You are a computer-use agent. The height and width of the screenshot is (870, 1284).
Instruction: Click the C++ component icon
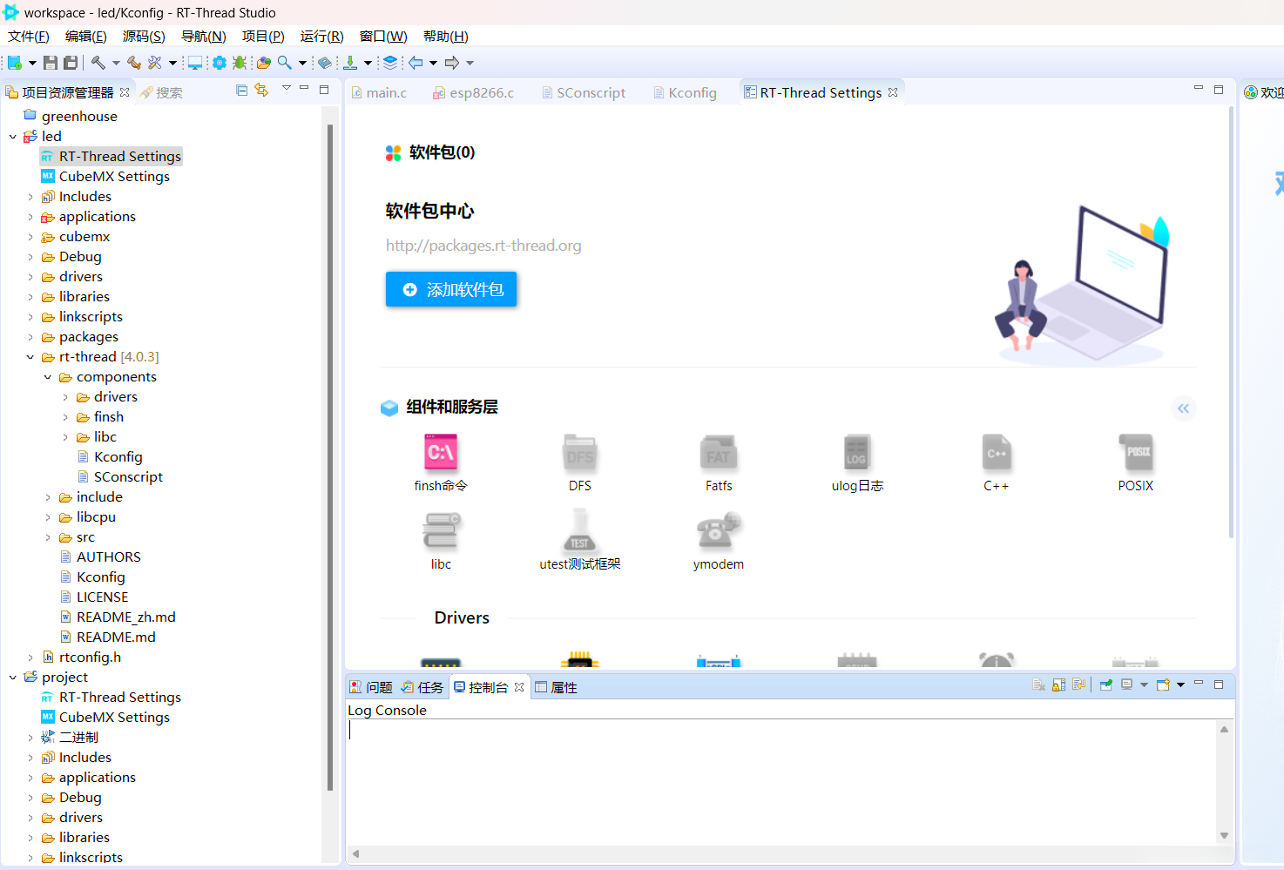(x=997, y=453)
